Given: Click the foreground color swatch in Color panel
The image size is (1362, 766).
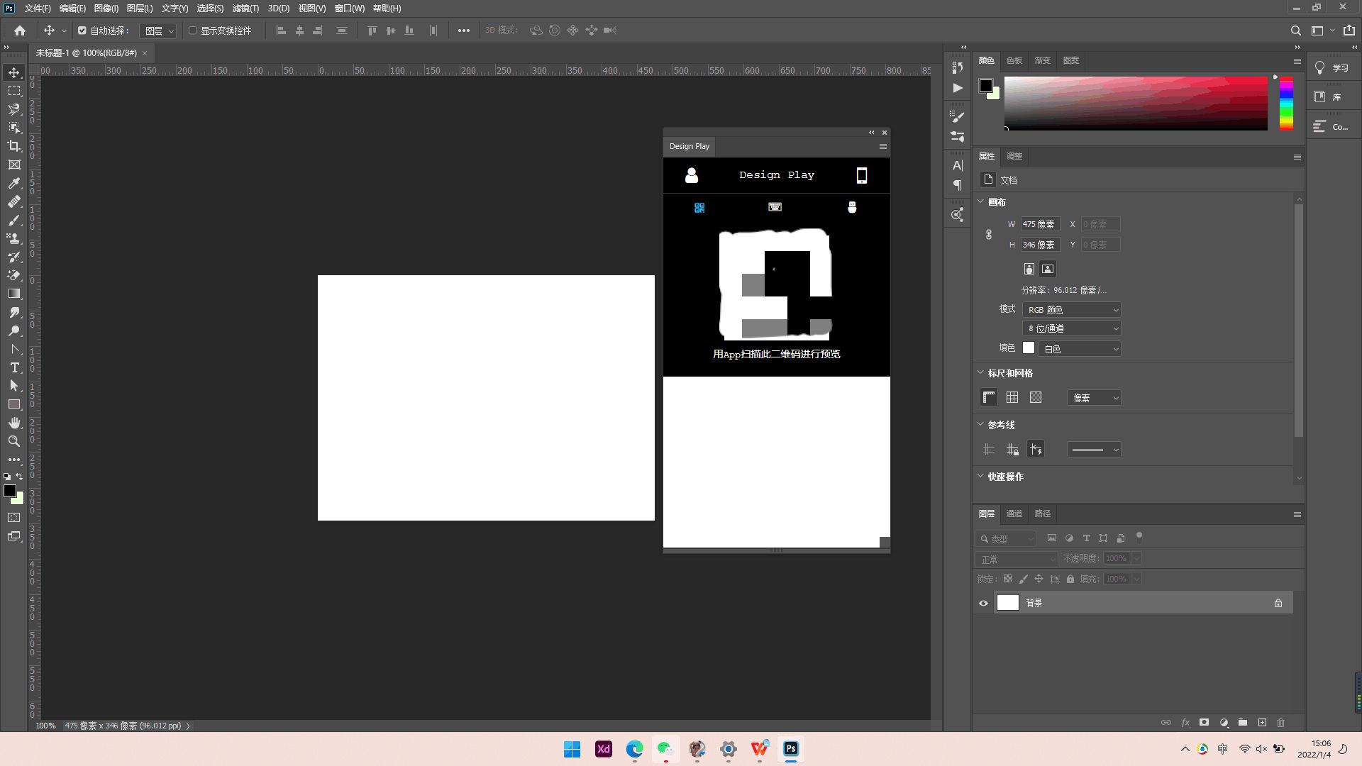Looking at the screenshot, I should tap(985, 86).
